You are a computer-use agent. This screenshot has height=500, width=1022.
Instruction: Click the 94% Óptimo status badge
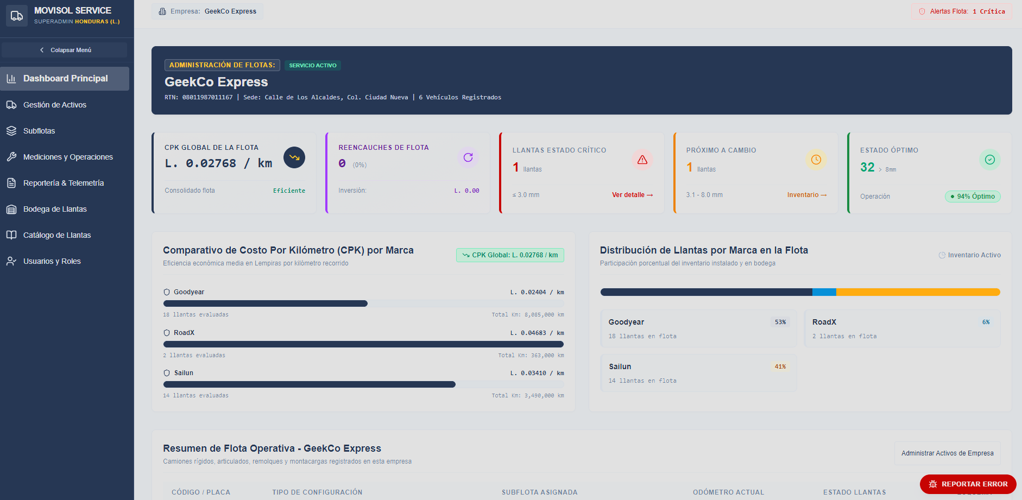tap(973, 197)
